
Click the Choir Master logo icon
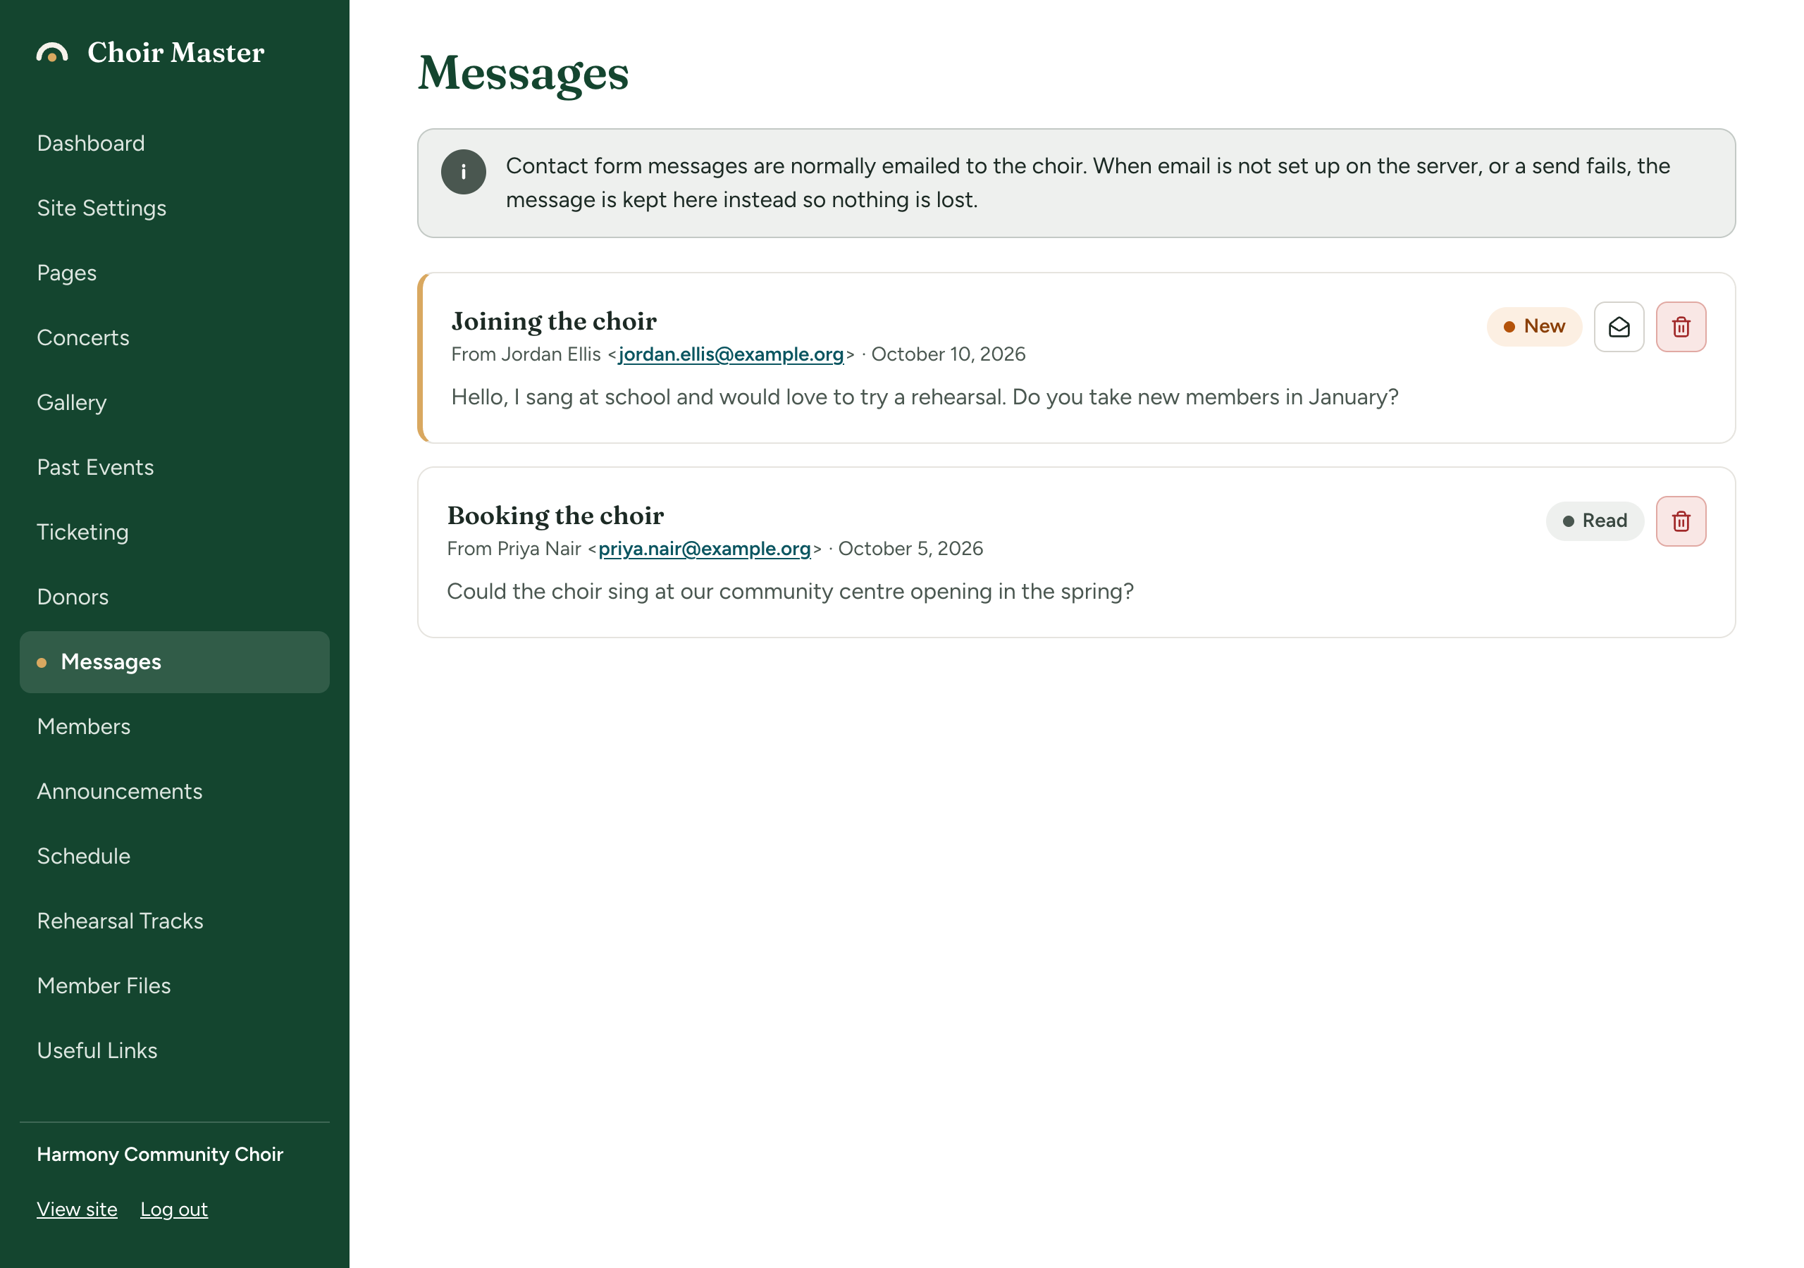pyautogui.click(x=52, y=53)
